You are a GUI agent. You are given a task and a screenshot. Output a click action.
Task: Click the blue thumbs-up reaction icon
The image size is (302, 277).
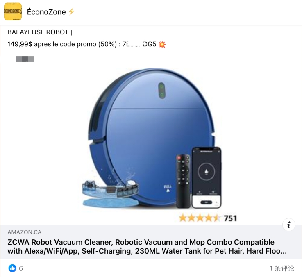point(13,268)
